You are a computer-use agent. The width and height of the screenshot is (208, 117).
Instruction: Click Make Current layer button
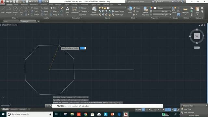[118, 11]
